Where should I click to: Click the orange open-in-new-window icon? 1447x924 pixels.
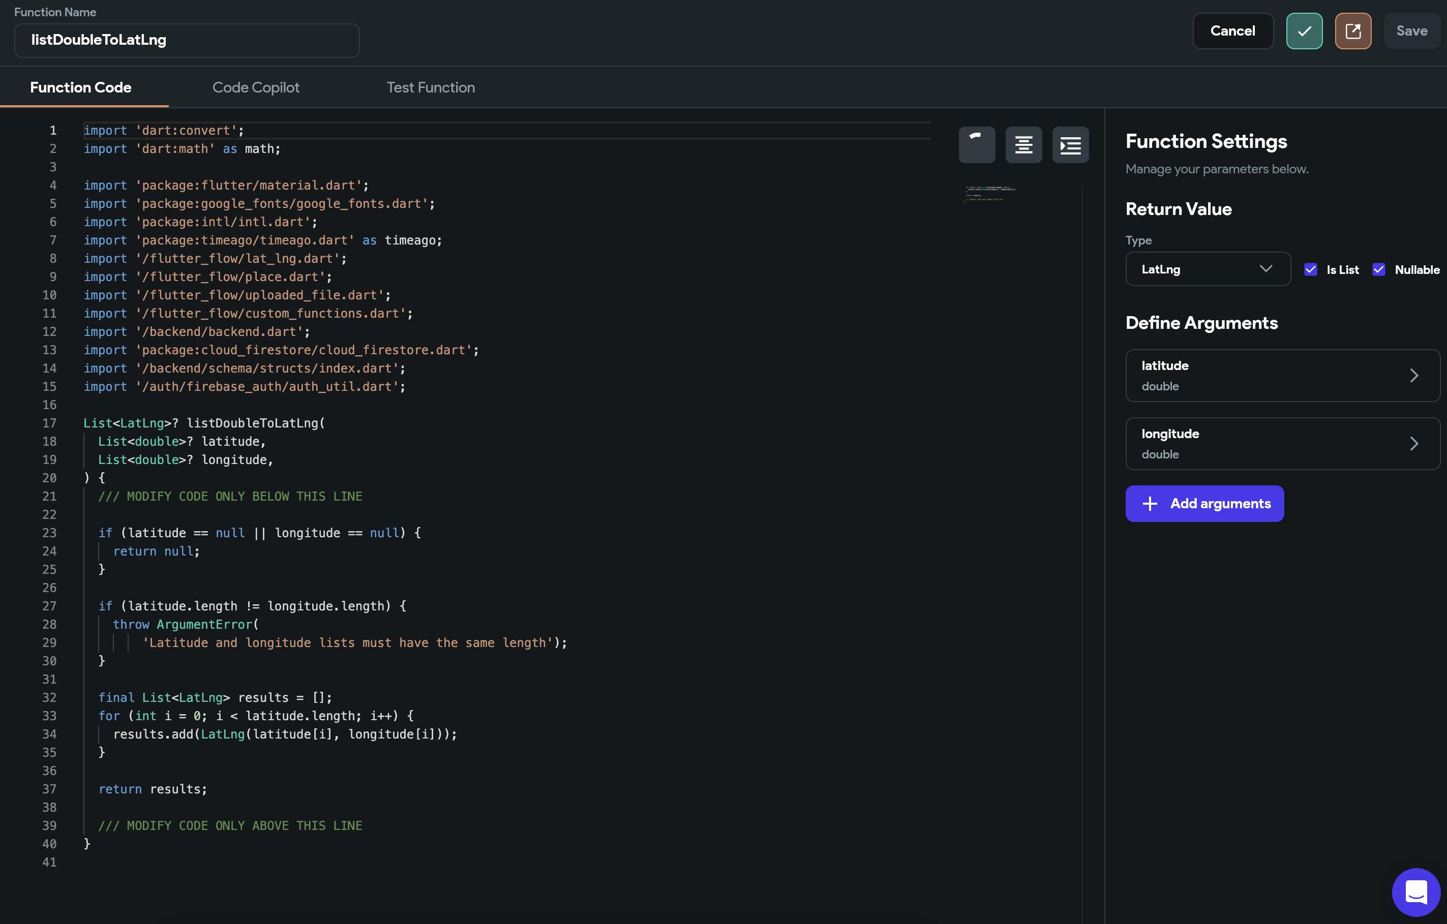click(x=1352, y=30)
